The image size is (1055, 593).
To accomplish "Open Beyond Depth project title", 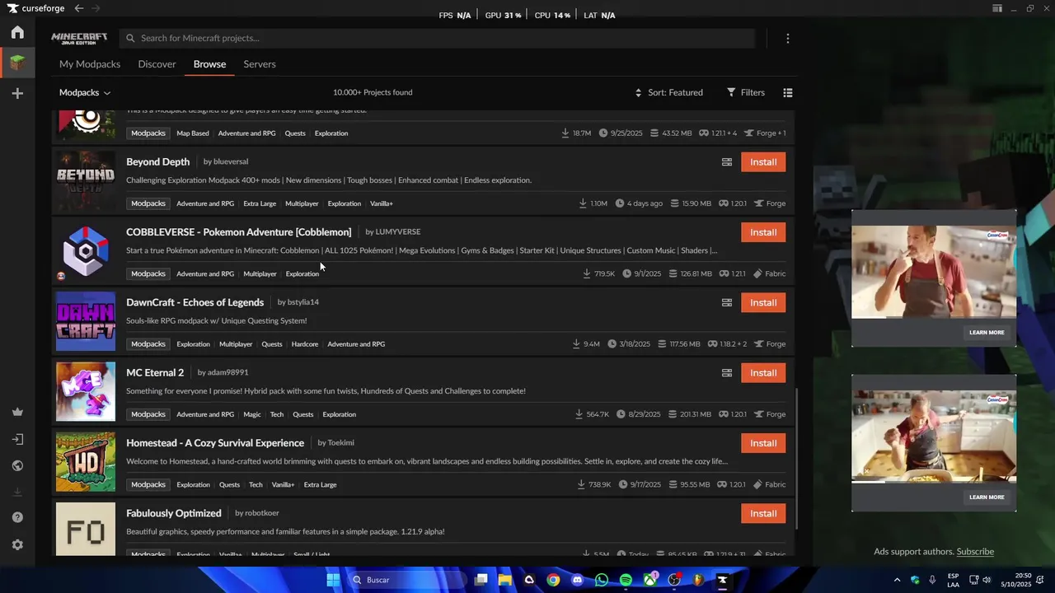I will 158,162.
